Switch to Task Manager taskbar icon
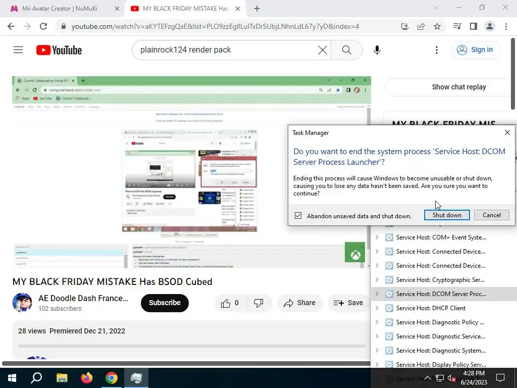517x388 pixels. click(x=136, y=378)
